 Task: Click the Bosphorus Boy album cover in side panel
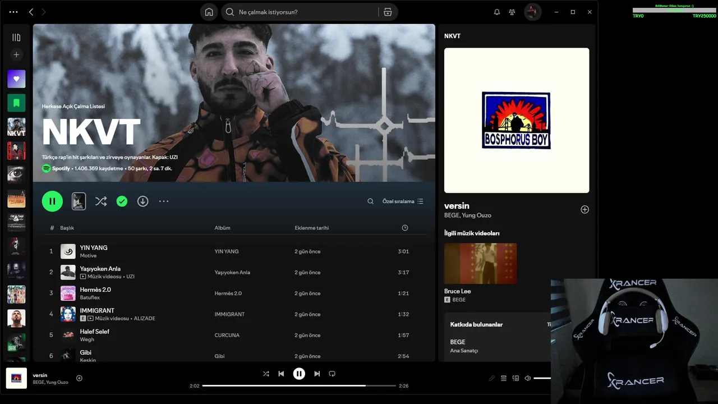[517, 120]
